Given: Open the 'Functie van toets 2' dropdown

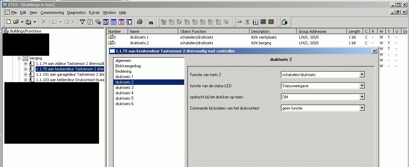Looking at the screenshot, I should click(362, 74).
